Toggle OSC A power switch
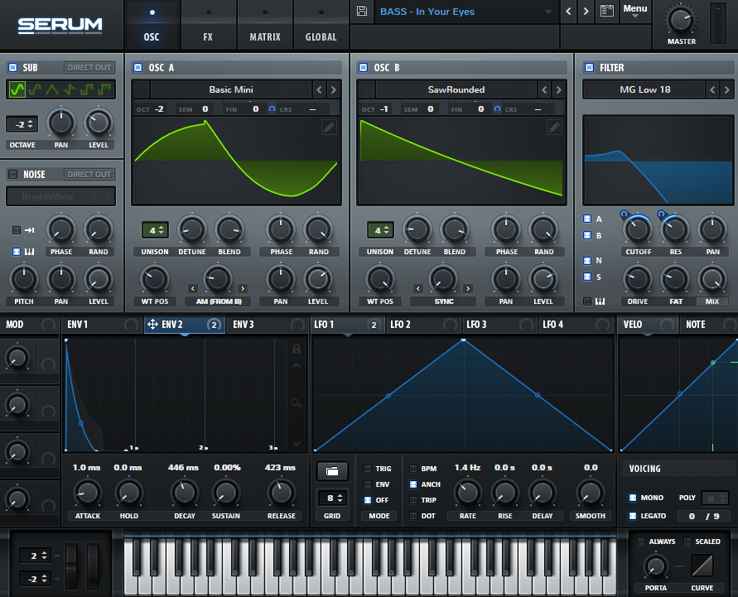 click(x=137, y=67)
